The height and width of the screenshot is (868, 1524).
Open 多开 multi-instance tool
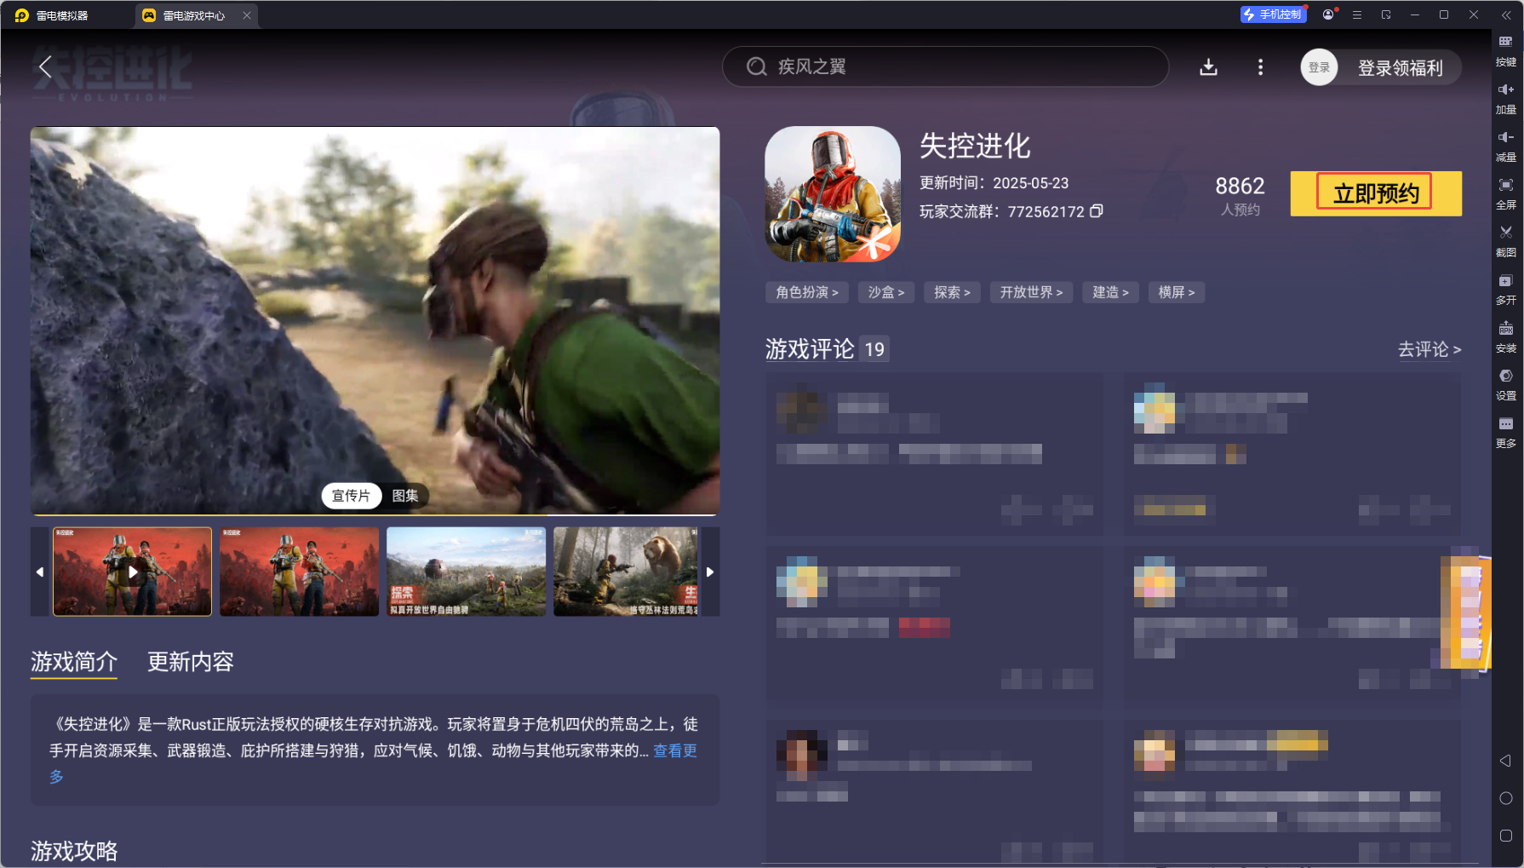[1506, 289]
